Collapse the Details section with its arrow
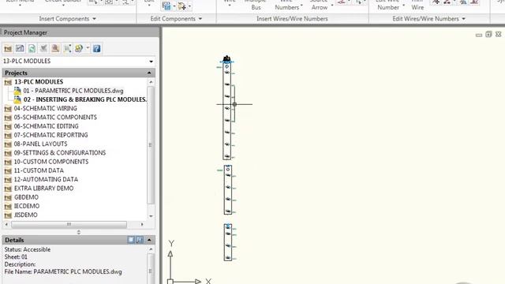This screenshot has width=505, height=284. tap(149, 240)
